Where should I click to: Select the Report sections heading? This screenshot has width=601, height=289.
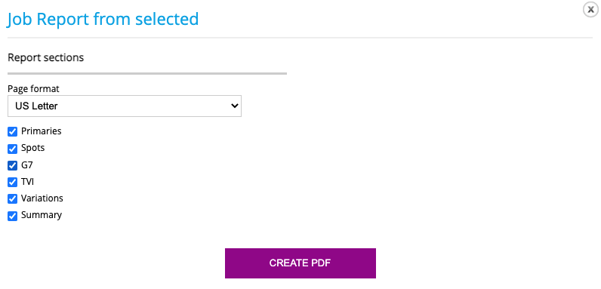pyautogui.click(x=45, y=58)
